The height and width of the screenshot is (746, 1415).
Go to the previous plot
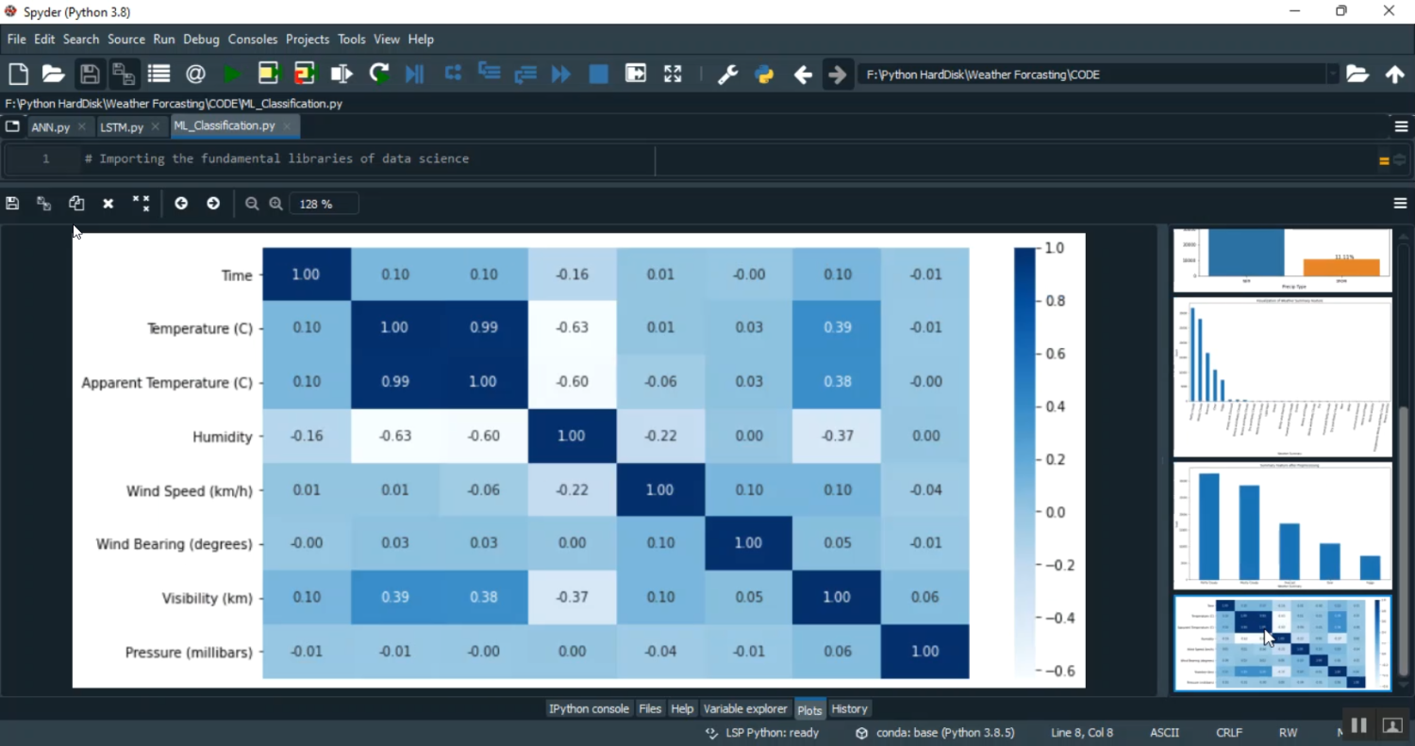coord(181,203)
